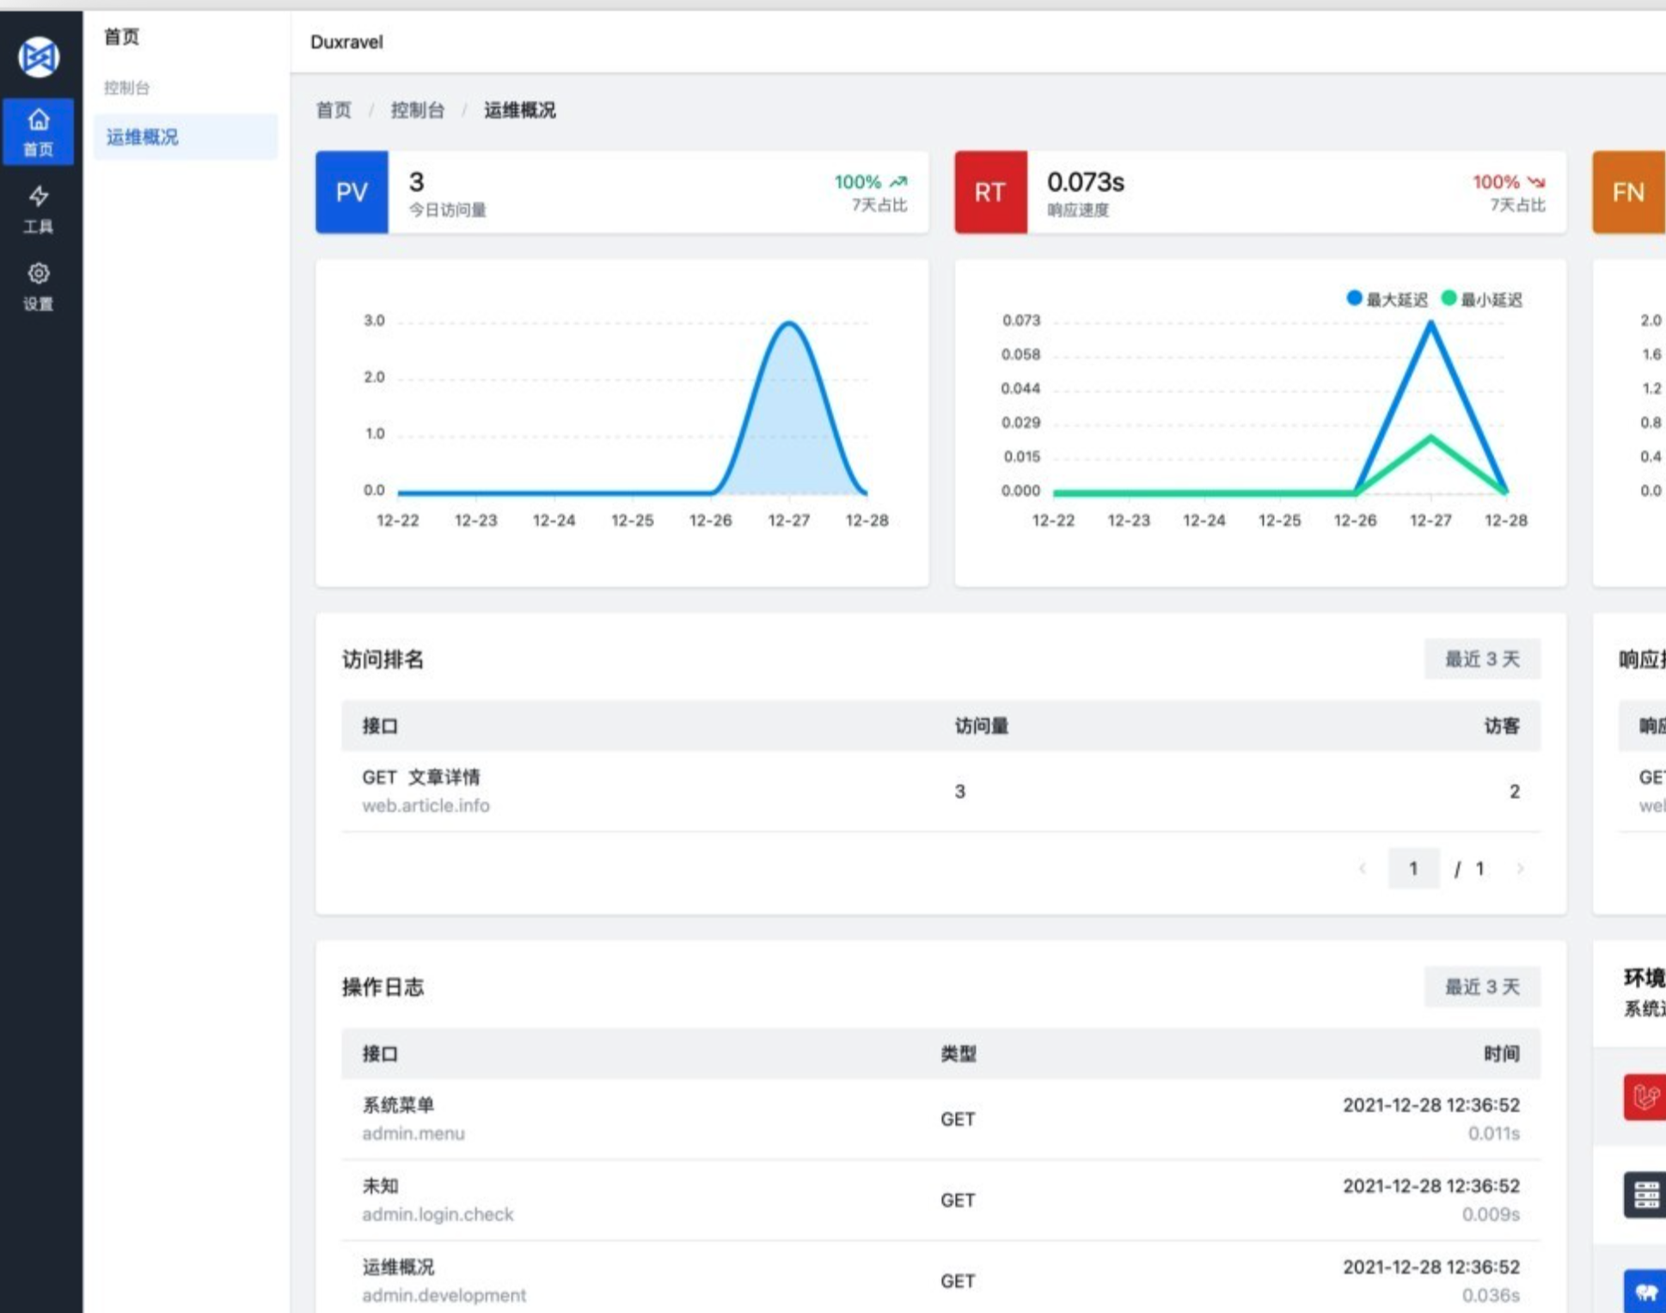Click the 0.036s duration value
The width and height of the screenshot is (1666, 1313).
click(x=1491, y=1295)
